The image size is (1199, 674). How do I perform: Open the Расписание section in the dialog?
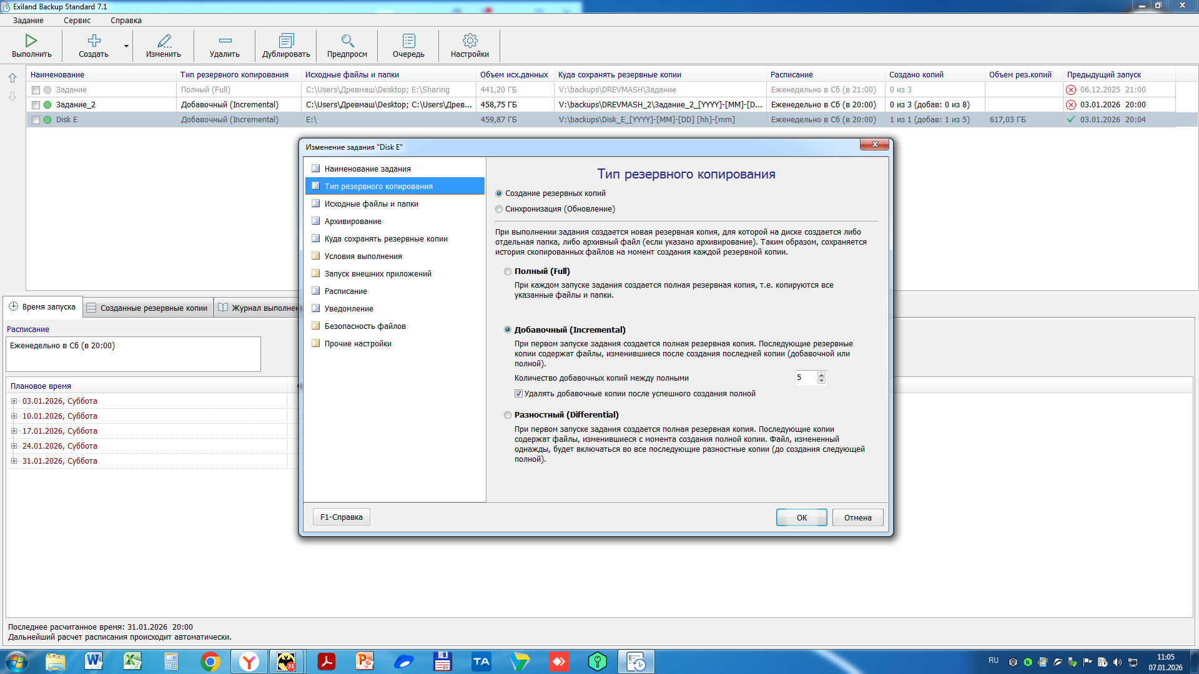point(345,291)
